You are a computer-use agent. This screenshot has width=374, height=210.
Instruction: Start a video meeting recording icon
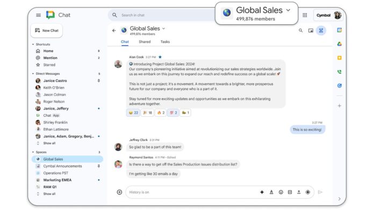(x=308, y=192)
